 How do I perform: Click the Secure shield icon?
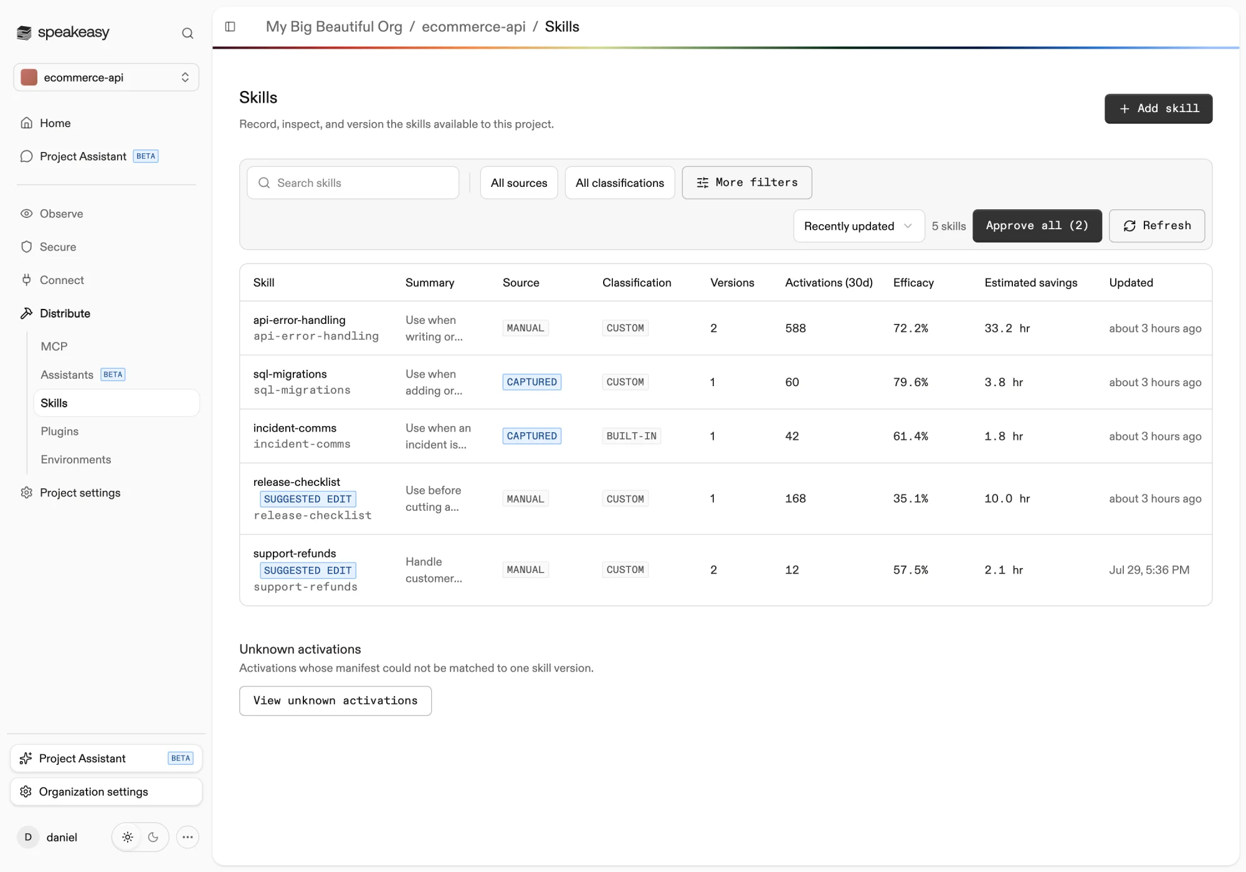(x=26, y=247)
